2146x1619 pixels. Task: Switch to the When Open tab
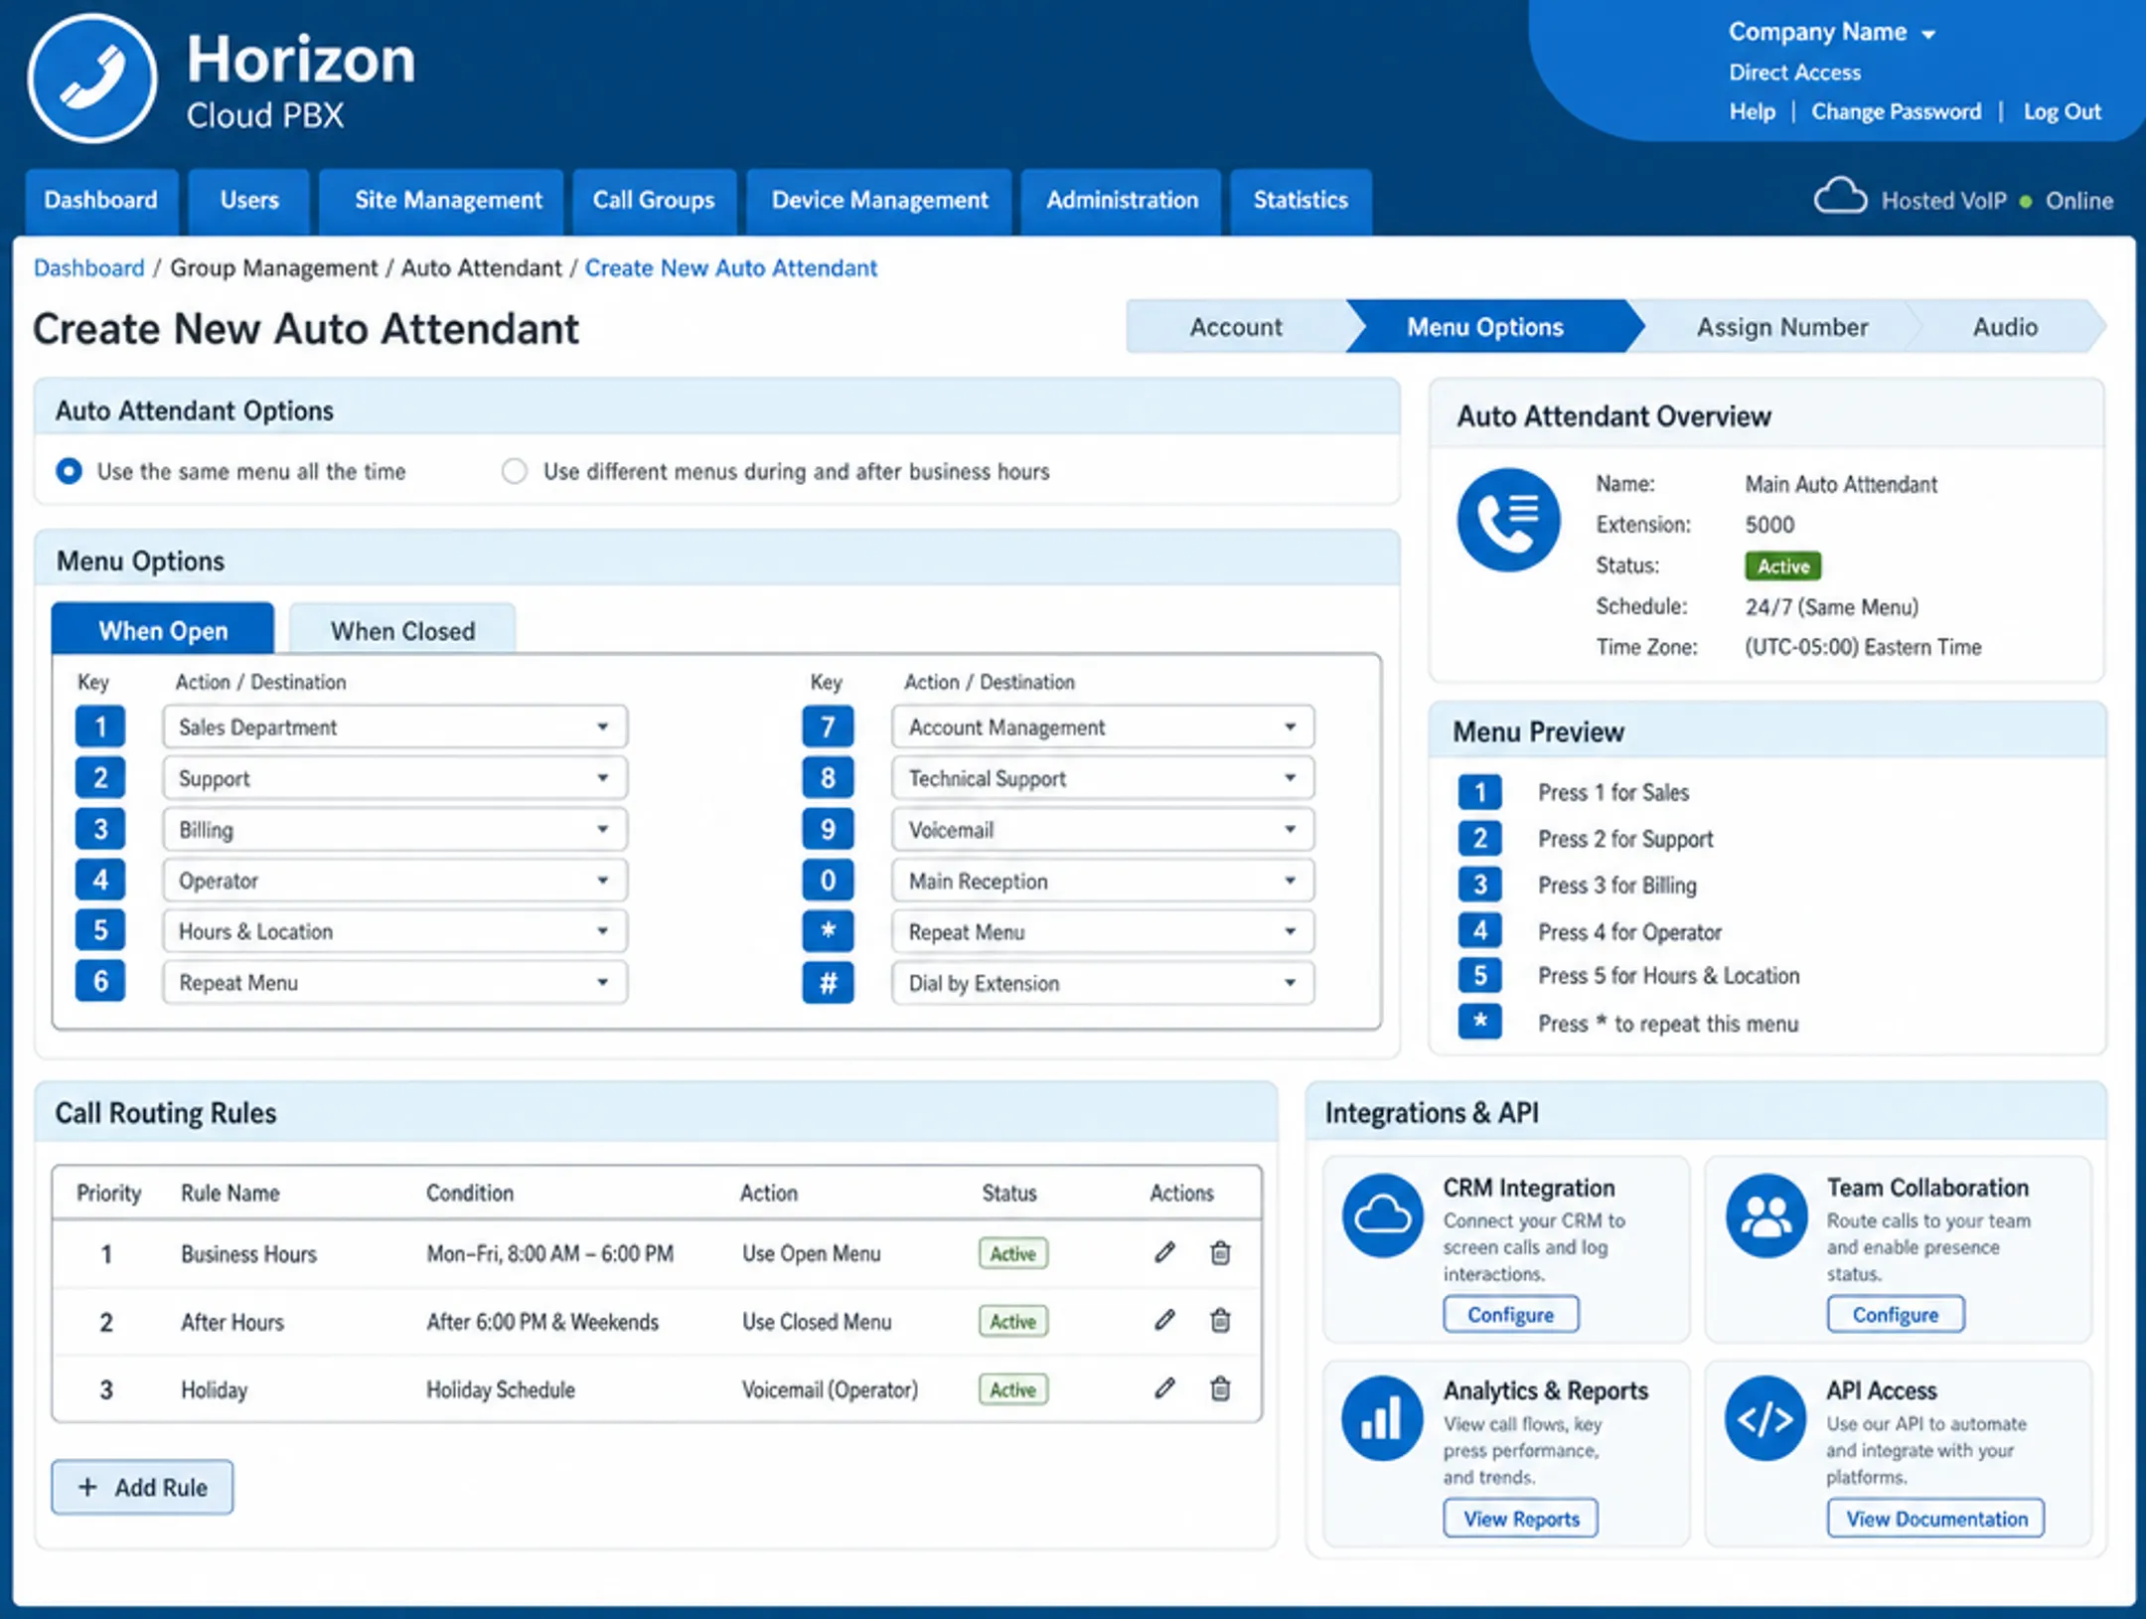163,630
